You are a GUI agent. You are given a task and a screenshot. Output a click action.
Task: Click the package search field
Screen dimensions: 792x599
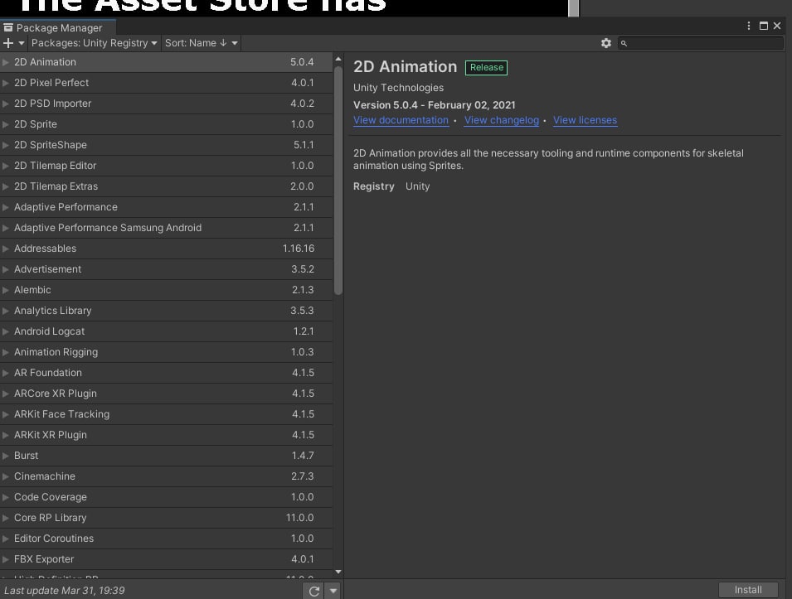pos(700,43)
